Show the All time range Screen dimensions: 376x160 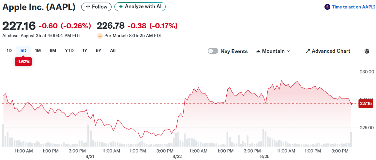pos(113,51)
